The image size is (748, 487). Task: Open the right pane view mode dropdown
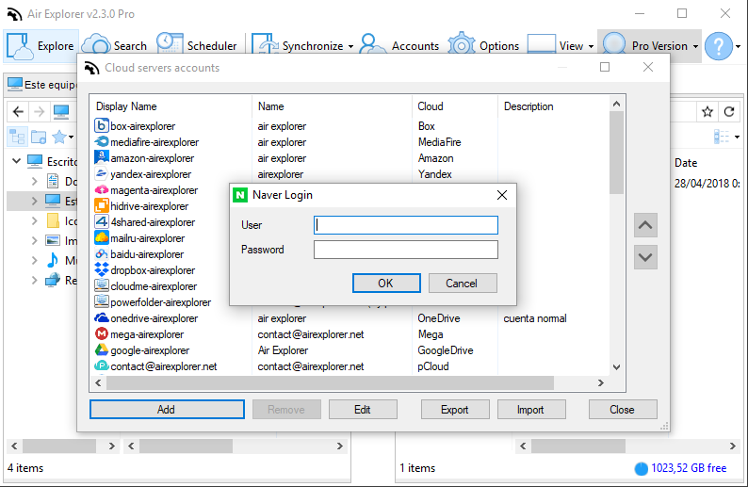[x=737, y=138]
